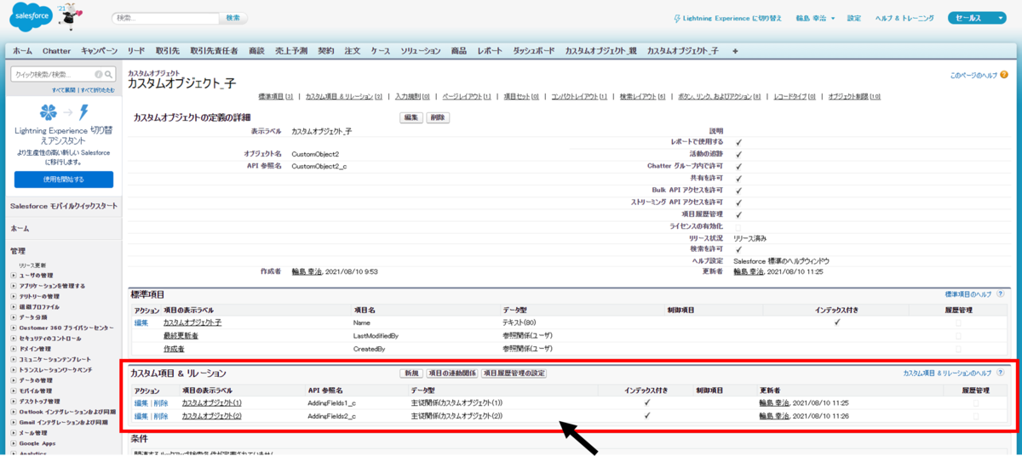Screen dimensions: 1022x456
Task: Open 最終更新者 standard field link
Action: pos(181,336)
